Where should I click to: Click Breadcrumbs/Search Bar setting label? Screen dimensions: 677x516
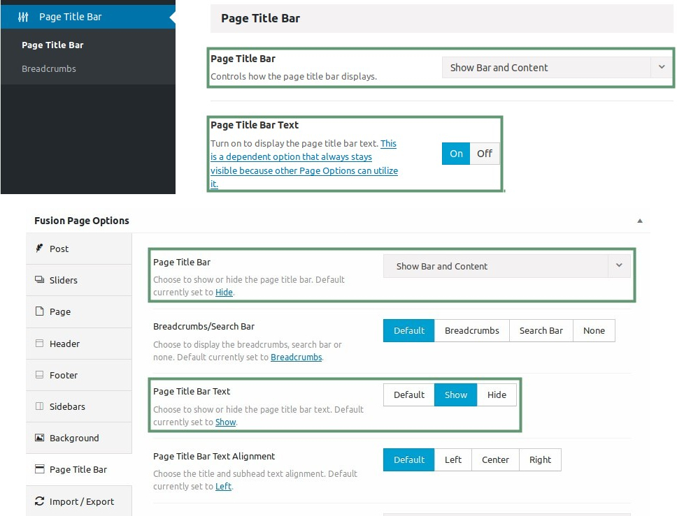coord(204,326)
